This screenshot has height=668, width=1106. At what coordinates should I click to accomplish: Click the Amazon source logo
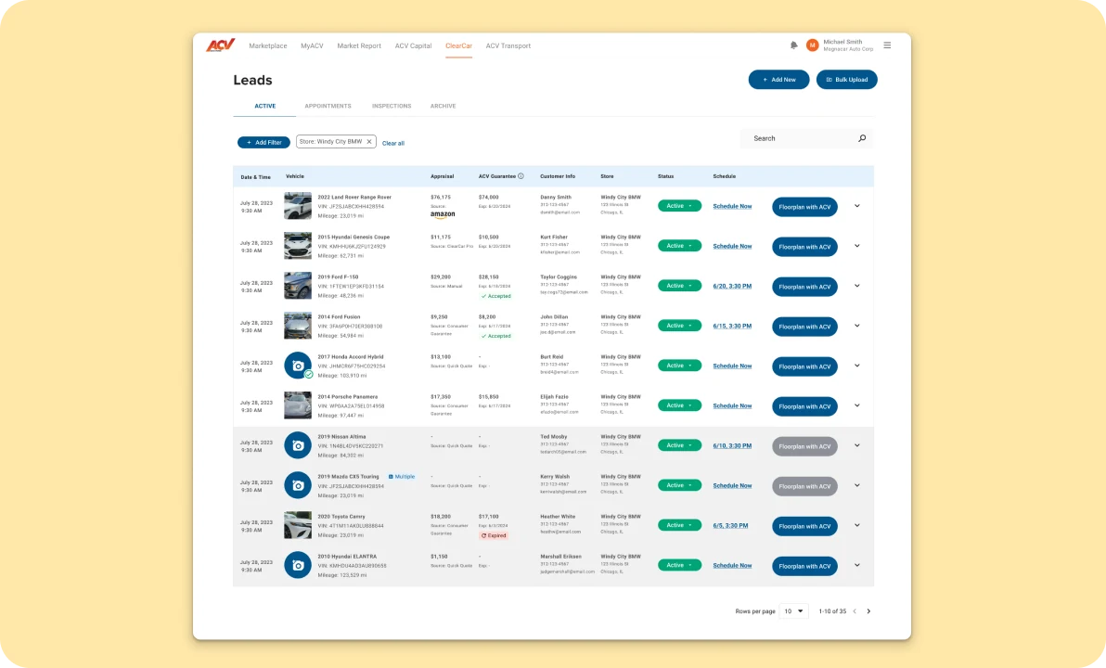(x=443, y=214)
